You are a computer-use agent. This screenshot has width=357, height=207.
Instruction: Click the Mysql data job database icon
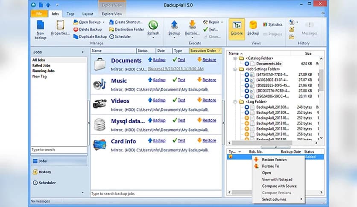coord(100,124)
